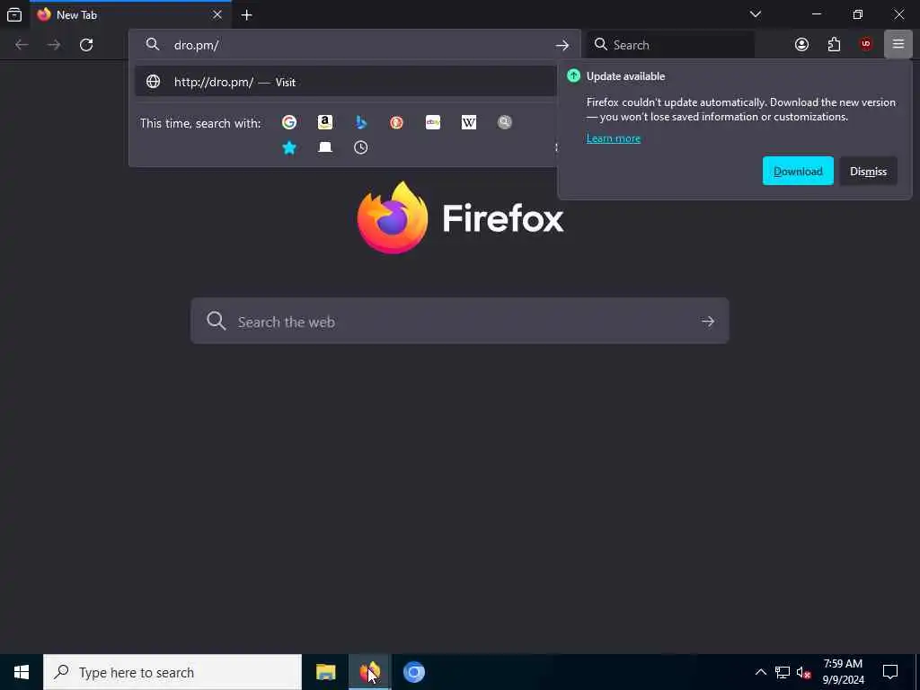Dismiss the update notification

[869, 171]
